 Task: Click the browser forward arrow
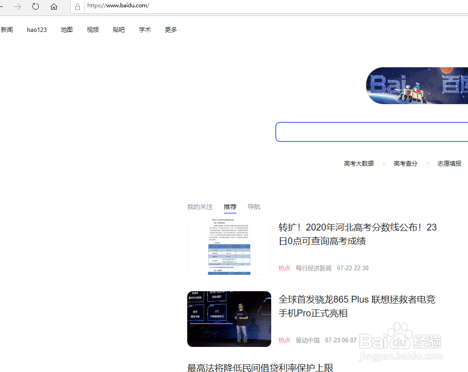click(x=18, y=6)
